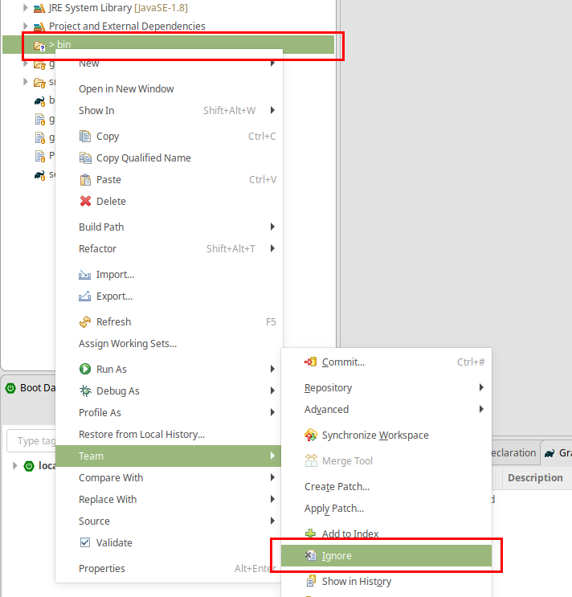Choose Show in History option

356,582
